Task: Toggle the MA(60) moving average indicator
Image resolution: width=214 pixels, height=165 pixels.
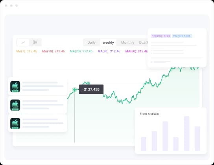Action: coord(137,51)
